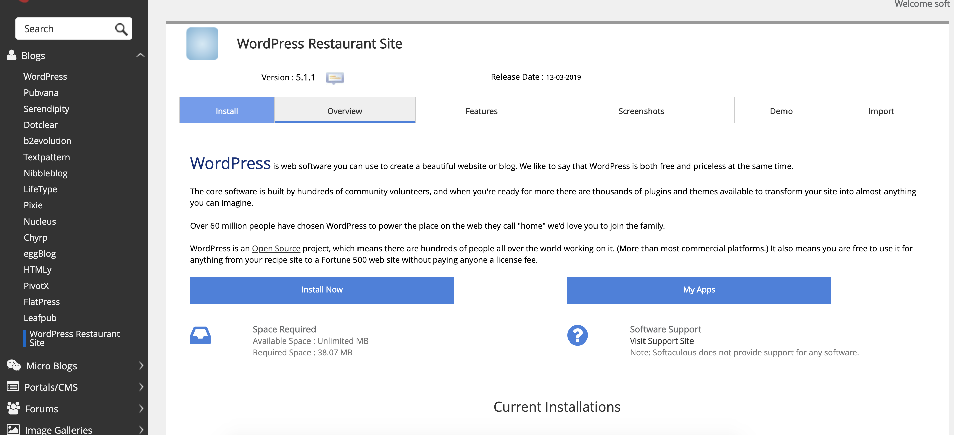Switch to the Install tab
The height and width of the screenshot is (435, 954).
(227, 111)
